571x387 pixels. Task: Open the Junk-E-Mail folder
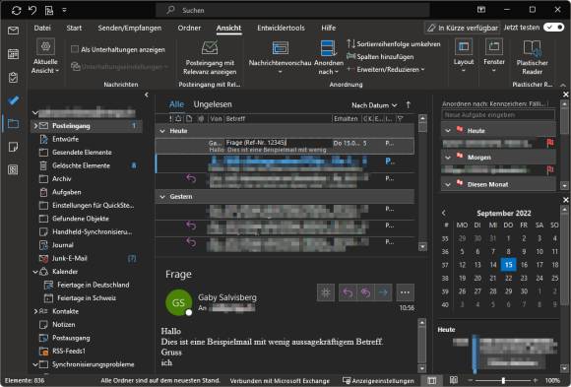pyautogui.click(x=69, y=258)
